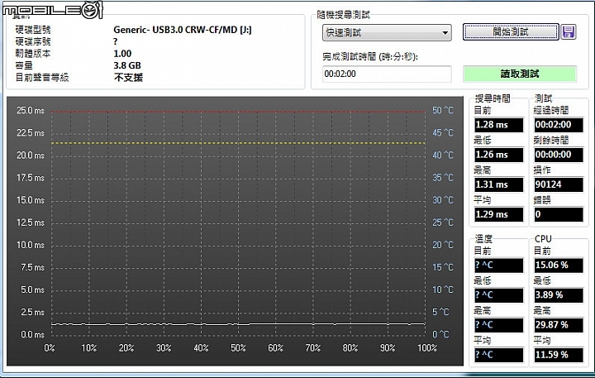Click the operations count 90124

coord(558,184)
